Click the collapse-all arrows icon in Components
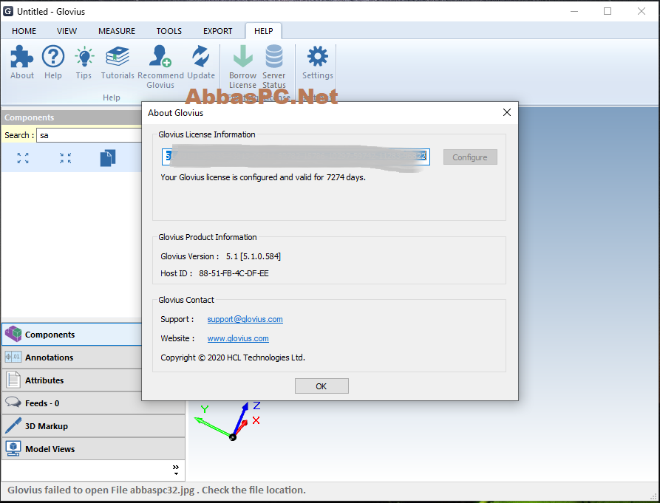The image size is (660, 503). [65, 158]
